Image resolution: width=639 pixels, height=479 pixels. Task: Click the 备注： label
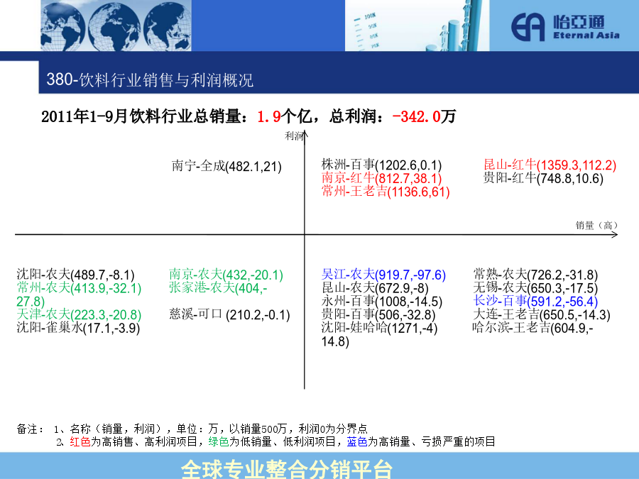tap(30, 429)
